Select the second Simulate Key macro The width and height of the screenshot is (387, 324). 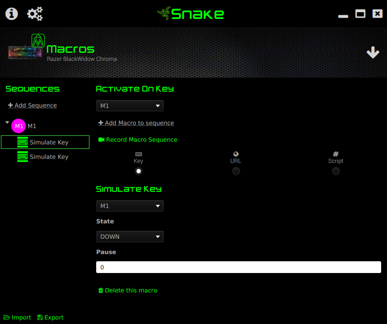click(x=45, y=157)
